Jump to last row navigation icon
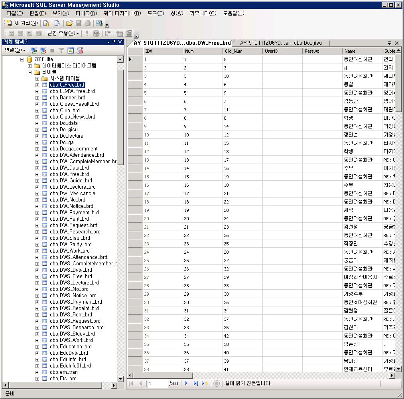This screenshot has height=399, width=404. (x=195, y=383)
